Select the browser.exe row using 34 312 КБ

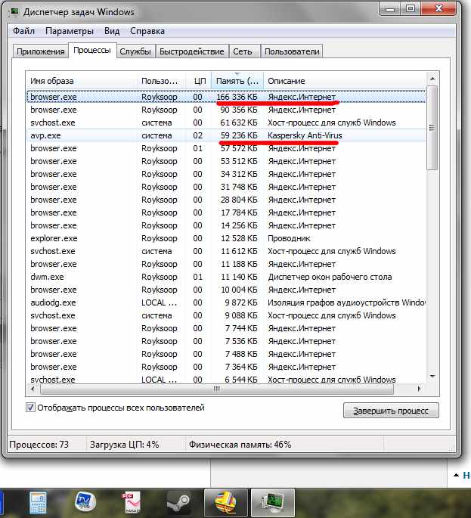[226, 174]
